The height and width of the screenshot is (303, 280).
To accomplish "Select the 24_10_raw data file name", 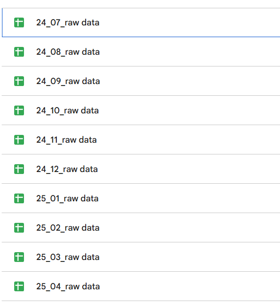I will (68, 111).
